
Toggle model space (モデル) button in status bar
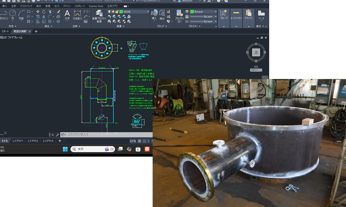(133, 141)
